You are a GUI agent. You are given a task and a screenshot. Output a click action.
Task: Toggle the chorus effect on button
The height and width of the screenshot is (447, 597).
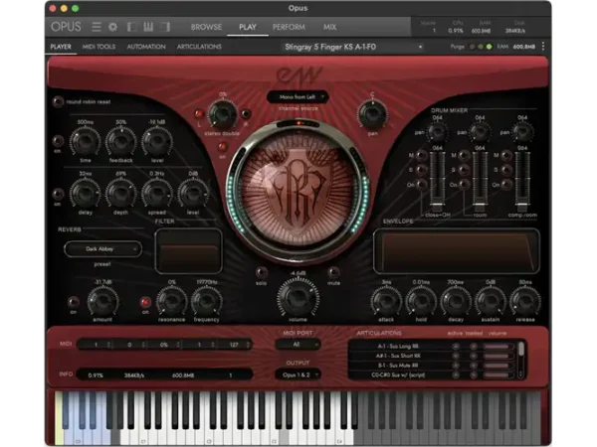coord(58,194)
